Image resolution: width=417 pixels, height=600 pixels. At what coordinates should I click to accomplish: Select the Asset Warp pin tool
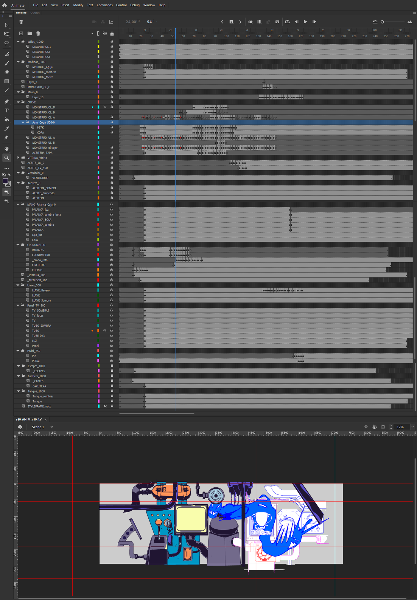7,137
